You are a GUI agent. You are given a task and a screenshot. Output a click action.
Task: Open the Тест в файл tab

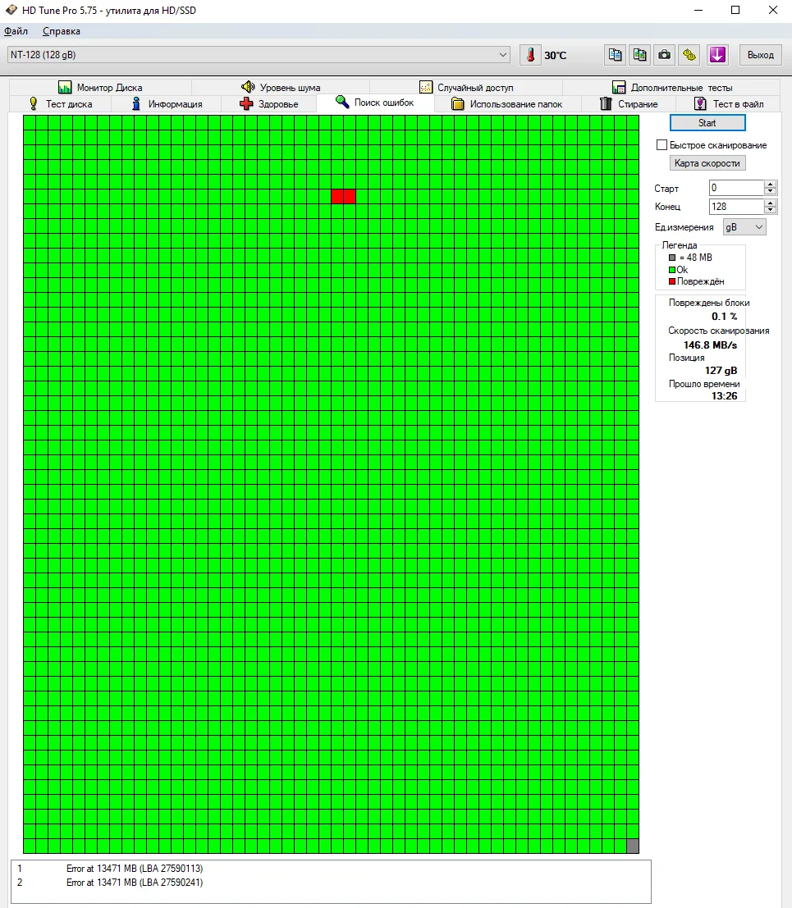point(729,103)
